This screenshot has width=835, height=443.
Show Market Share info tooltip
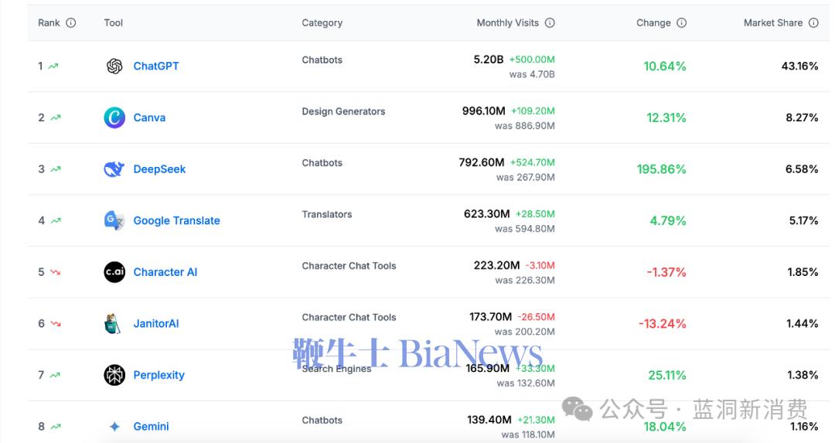click(813, 23)
